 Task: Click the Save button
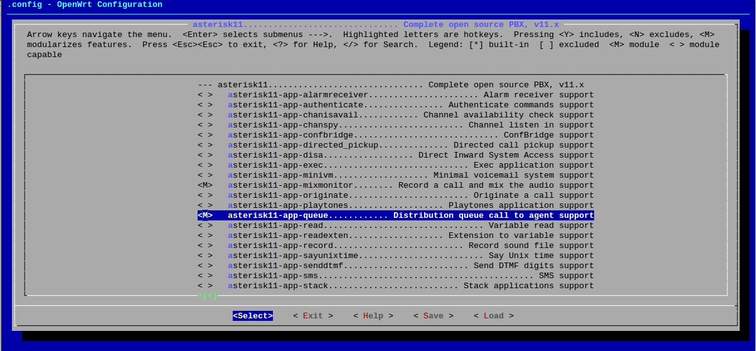(434, 316)
